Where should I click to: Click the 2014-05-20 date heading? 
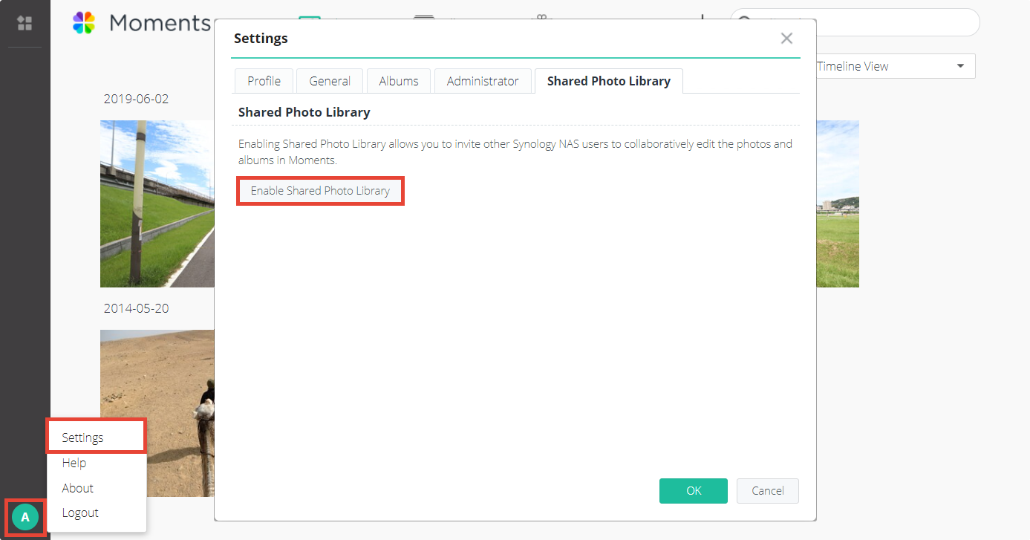[x=136, y=308]
